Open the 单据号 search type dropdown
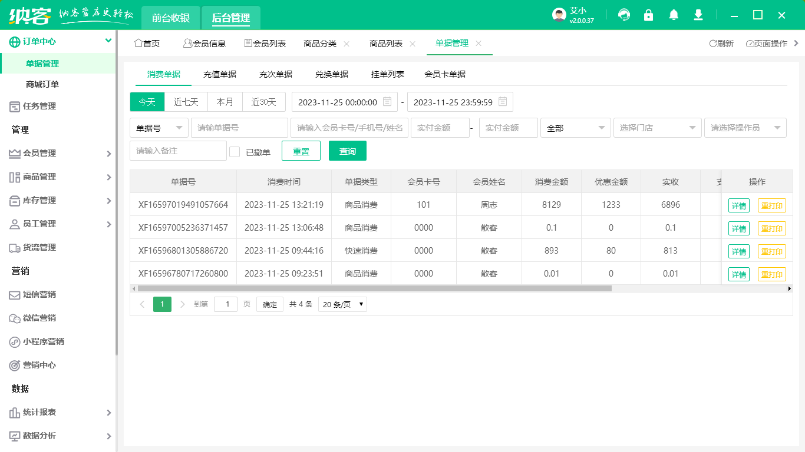The image size is (805, 452). tap(159, 128)
